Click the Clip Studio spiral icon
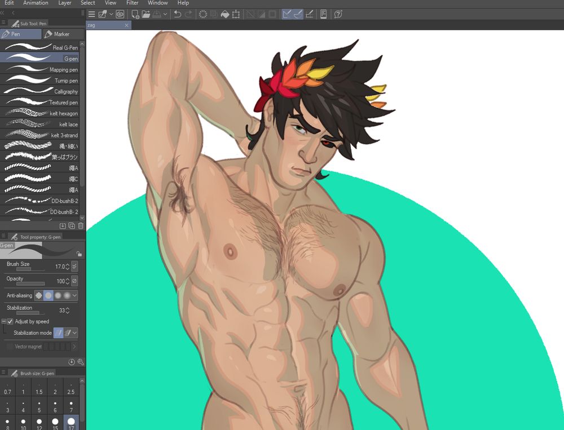 point(120,15)
